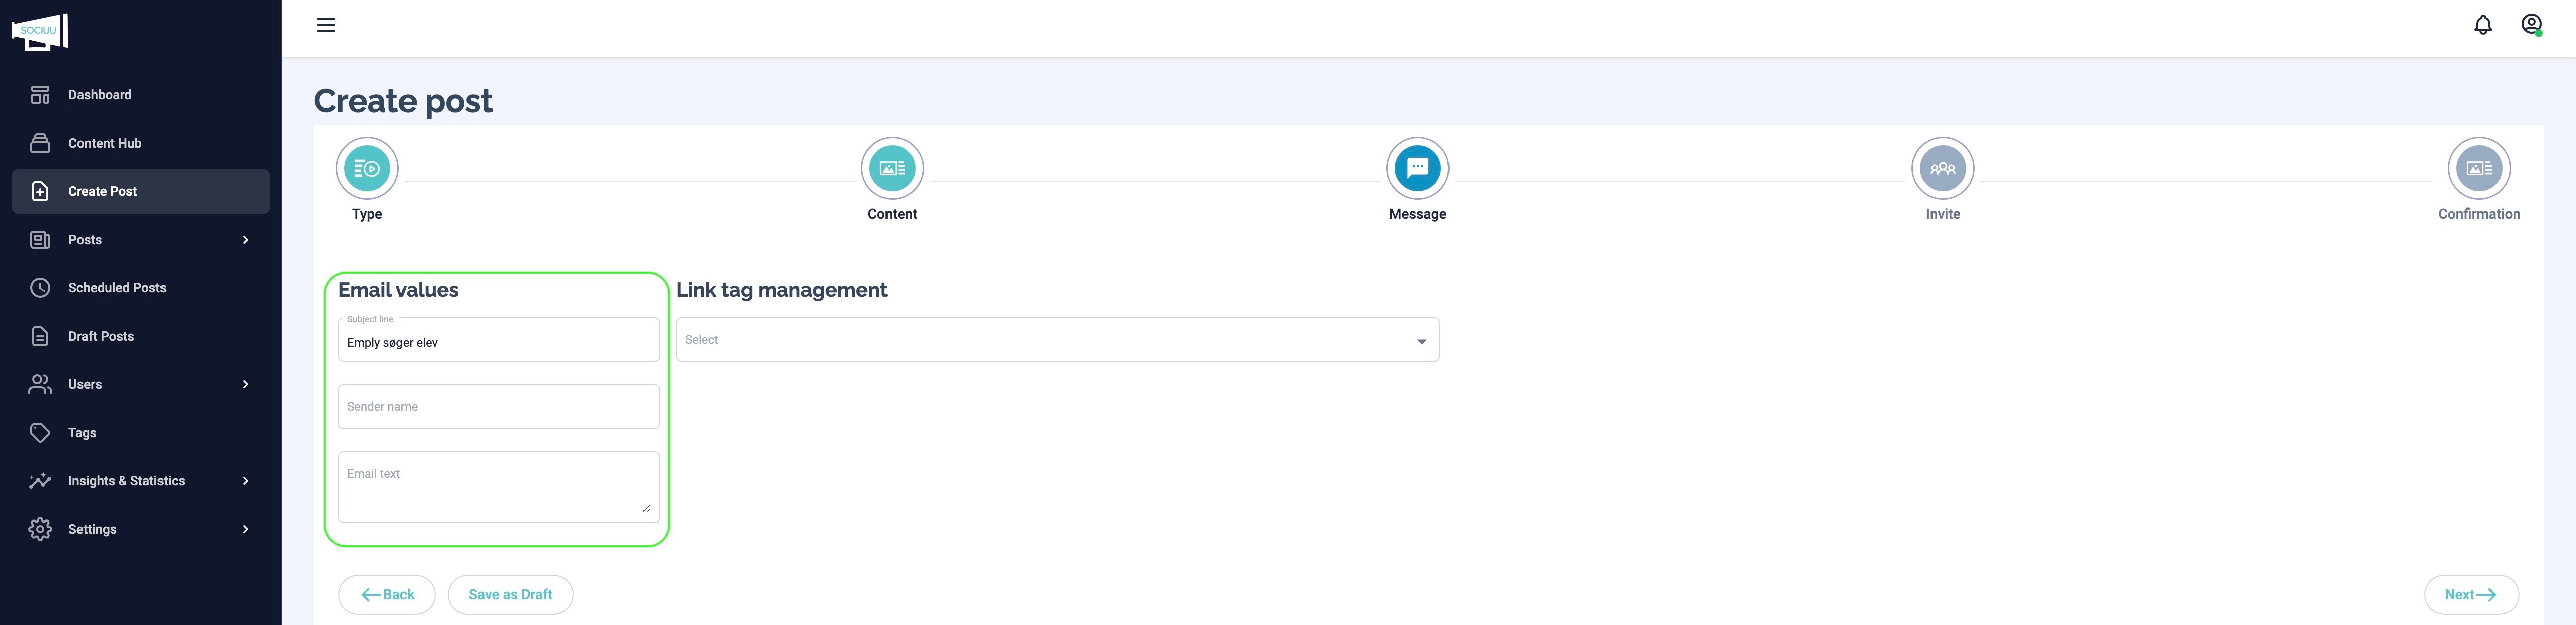Image resolution: width=2576 pixels, height=625 pixels.
Task: Select the Message step icon
Action: (x=1417, y=169)
